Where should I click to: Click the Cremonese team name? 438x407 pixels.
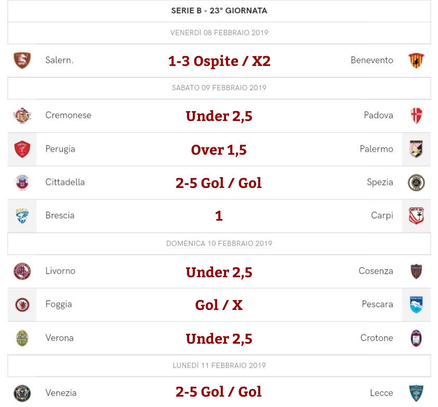tap(68, 115)
